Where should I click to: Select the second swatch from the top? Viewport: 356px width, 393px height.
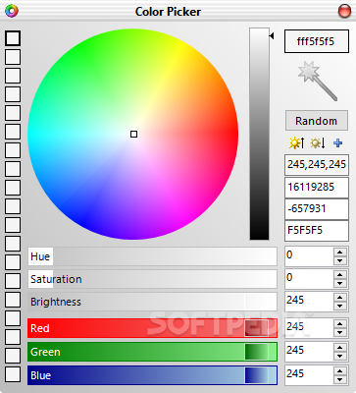click(x=13, y=57)
